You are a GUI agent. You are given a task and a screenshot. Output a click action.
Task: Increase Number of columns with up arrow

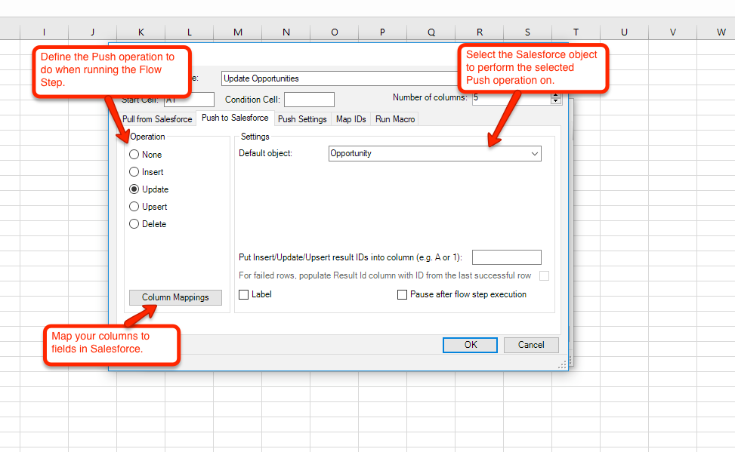click(x=556, y=96)
